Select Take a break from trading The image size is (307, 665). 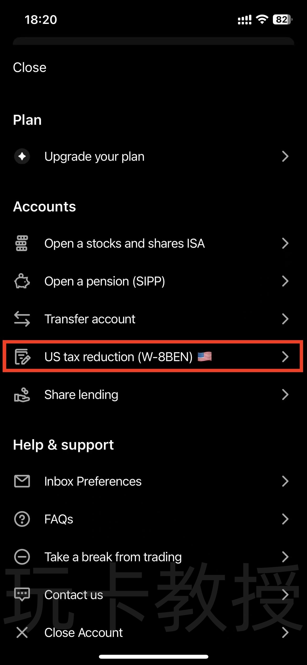[153, 557]
